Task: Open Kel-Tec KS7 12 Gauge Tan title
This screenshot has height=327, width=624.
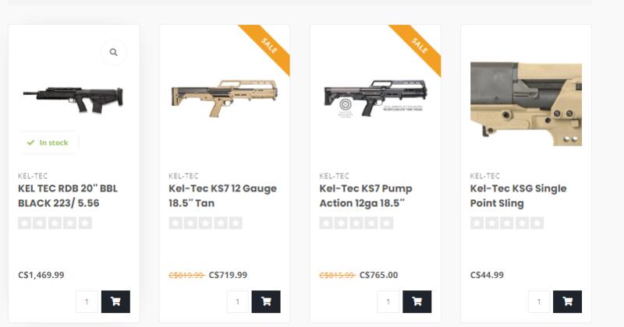Action: point(222,195)
